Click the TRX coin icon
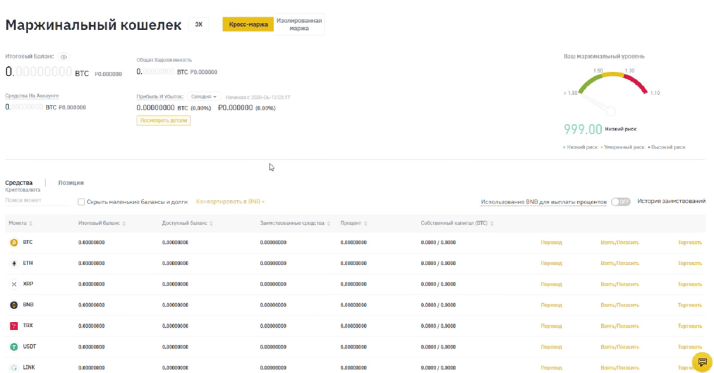Image resolution: width=714 pixels, height=373 pixels. 13,326
